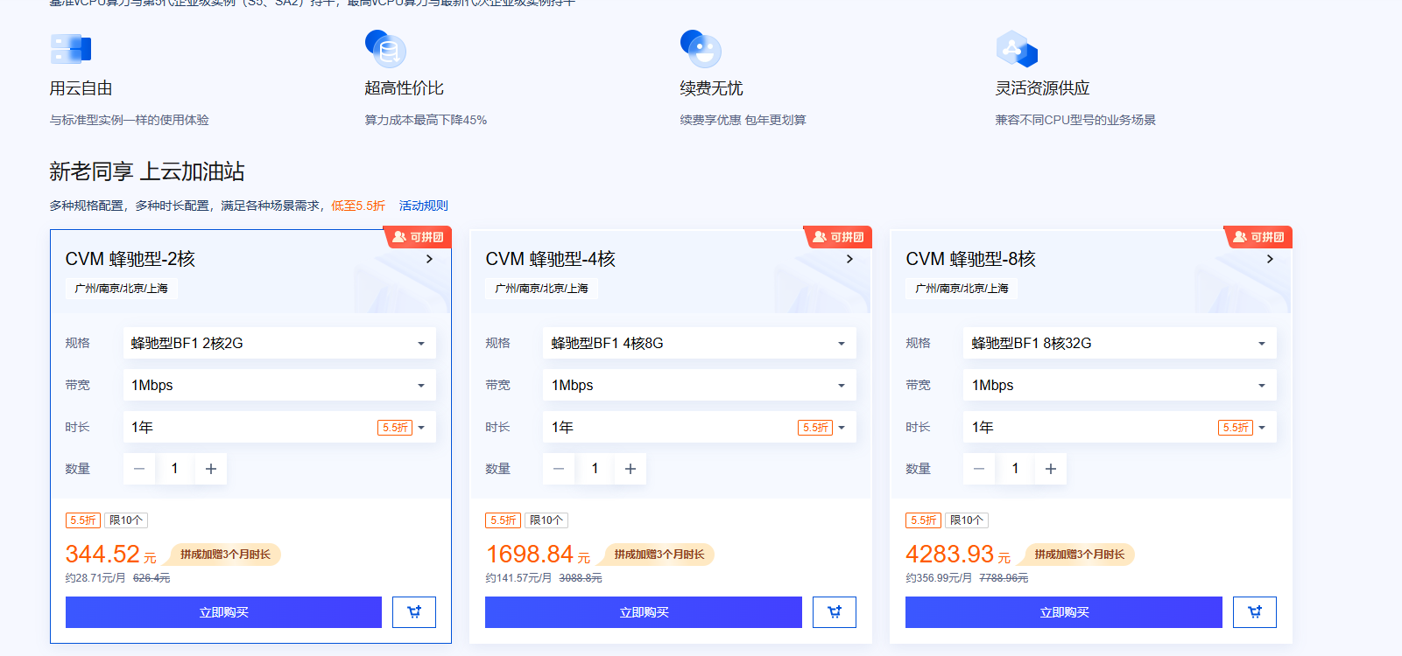Click price 4283.93 元
1402x656 pixels.
(x=959, y=555)
